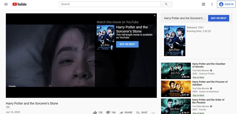
Task: Open more actions ellipsis under video
Action: [x=153, y=113]
